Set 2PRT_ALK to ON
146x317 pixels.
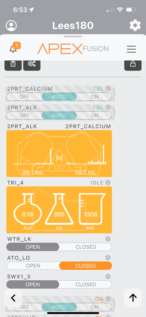[94, 115]
